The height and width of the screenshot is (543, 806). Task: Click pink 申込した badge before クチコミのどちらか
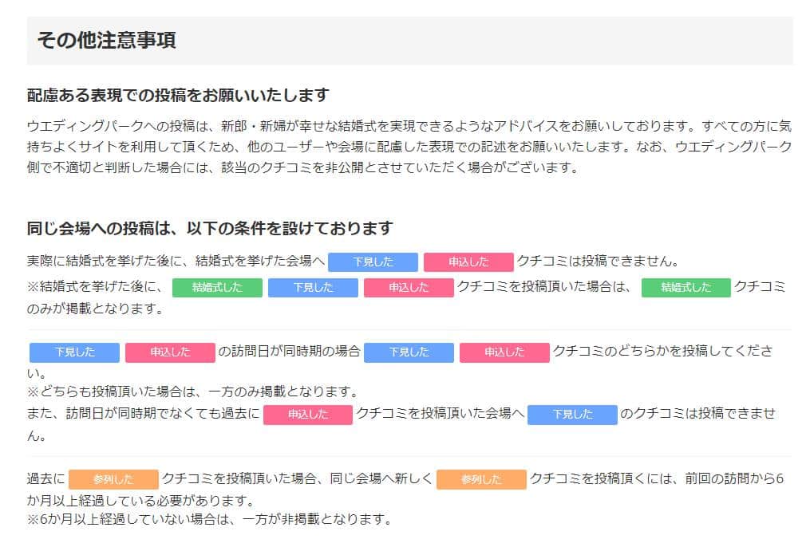504,352
